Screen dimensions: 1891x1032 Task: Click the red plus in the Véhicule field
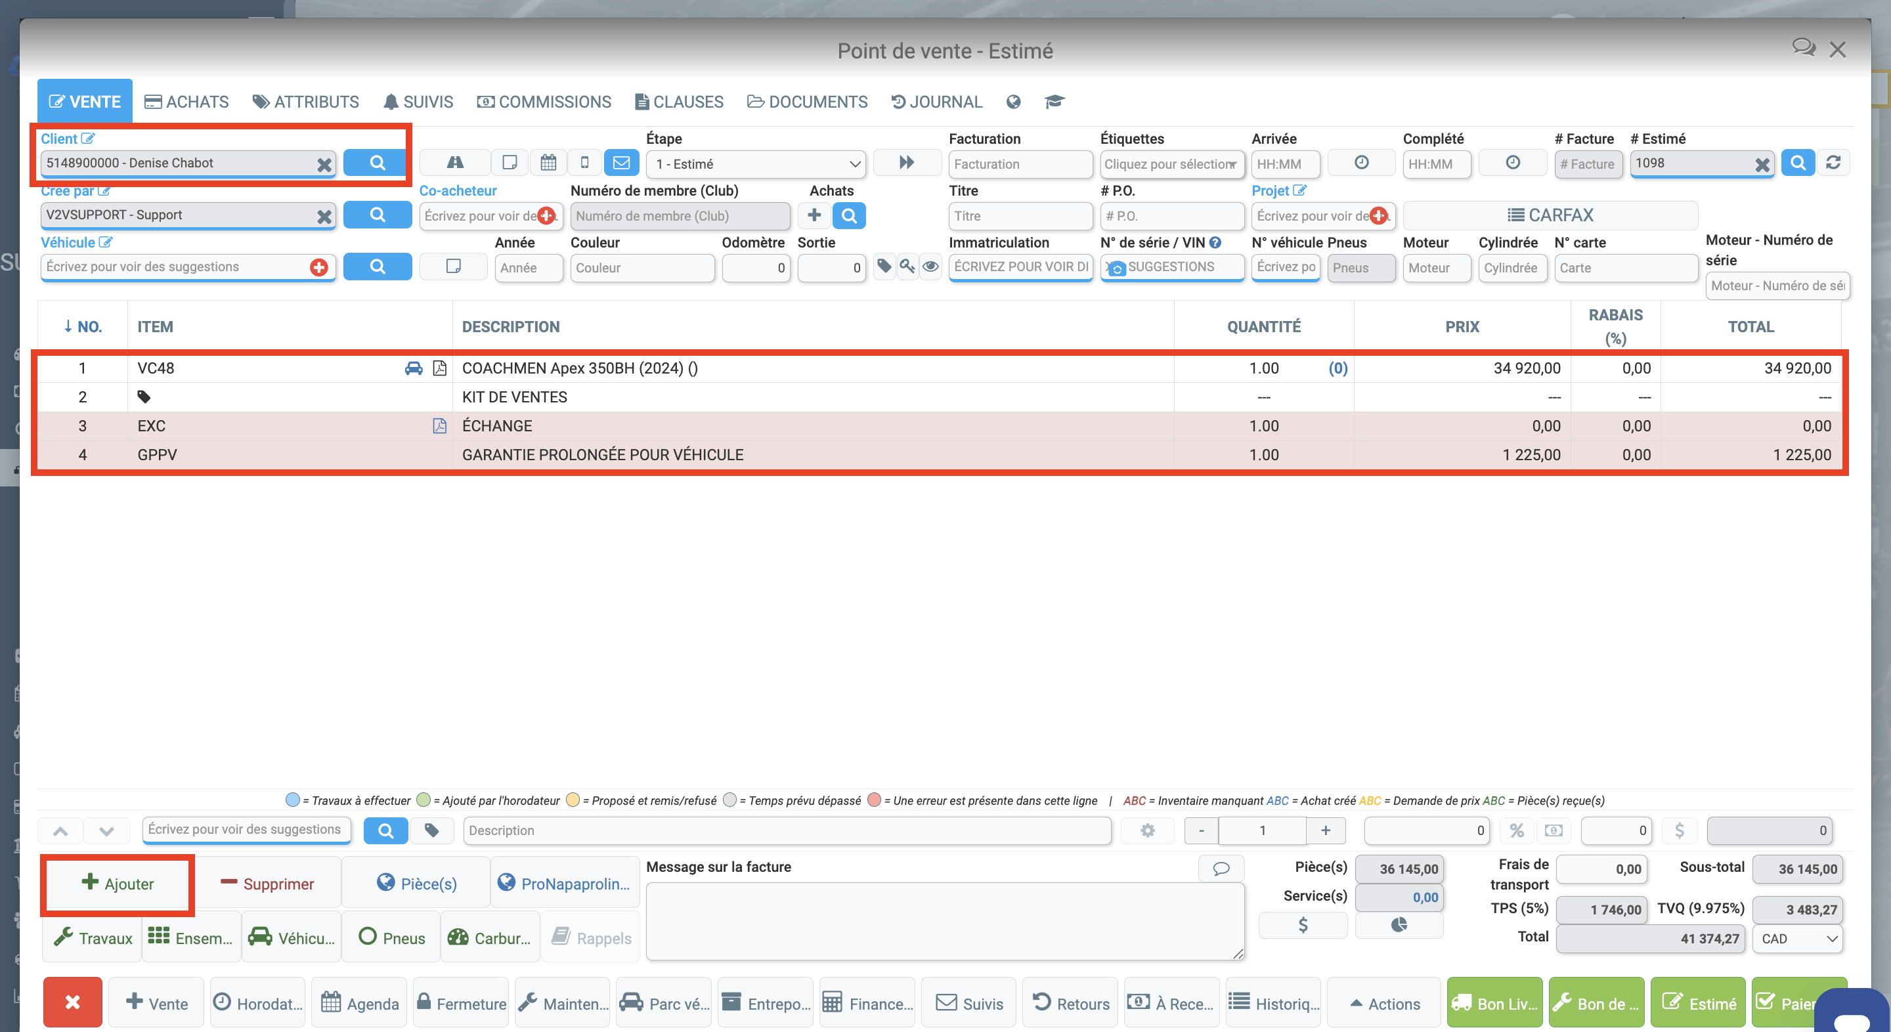point(318,267)
